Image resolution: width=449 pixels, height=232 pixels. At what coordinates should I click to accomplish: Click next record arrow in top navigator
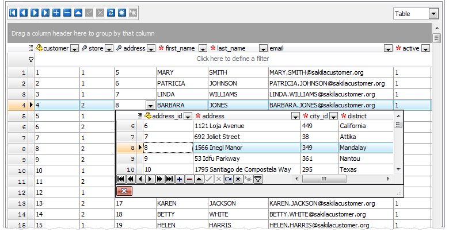coord(35,12)
